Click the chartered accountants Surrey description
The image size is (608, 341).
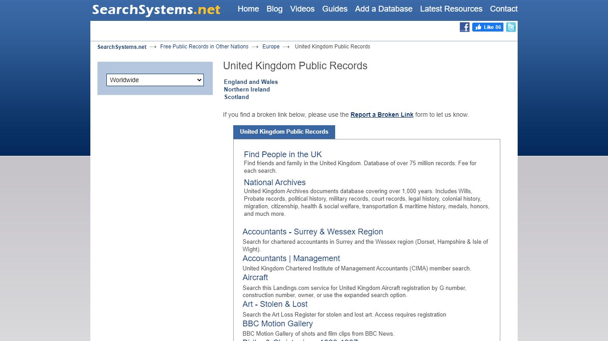[x=365, y=246]
